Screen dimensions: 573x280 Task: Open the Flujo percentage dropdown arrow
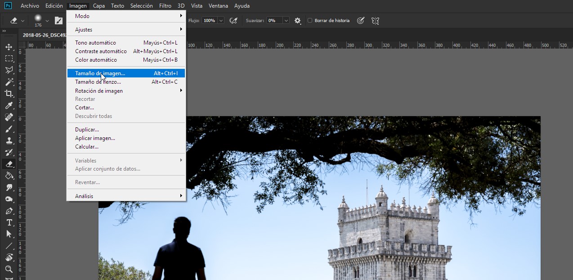(x=221, y=21)
